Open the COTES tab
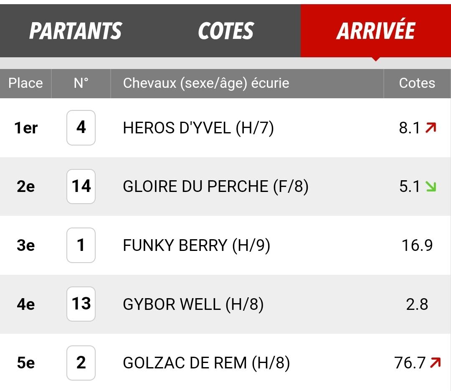 point(225,31)
